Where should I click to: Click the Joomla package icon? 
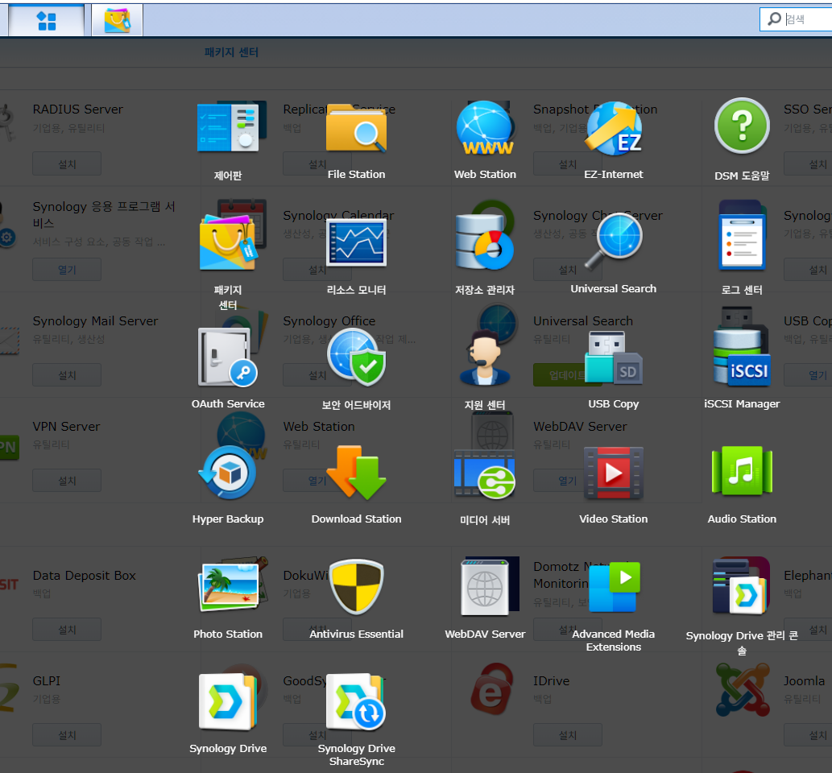coord(743,688)
